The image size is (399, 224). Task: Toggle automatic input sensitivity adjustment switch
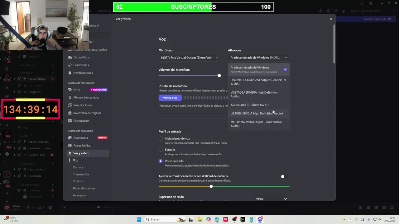(285, 176)
